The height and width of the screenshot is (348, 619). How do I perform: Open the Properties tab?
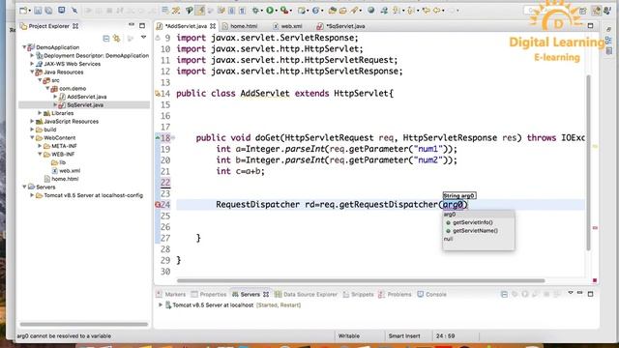[209, 294]
